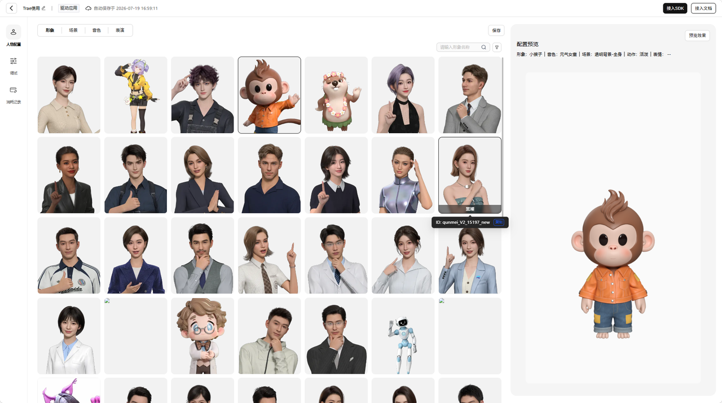Viewport: 722px width, 403px height.
Task: Click the 接入SDK button
Action: click(x=675, y=8)
